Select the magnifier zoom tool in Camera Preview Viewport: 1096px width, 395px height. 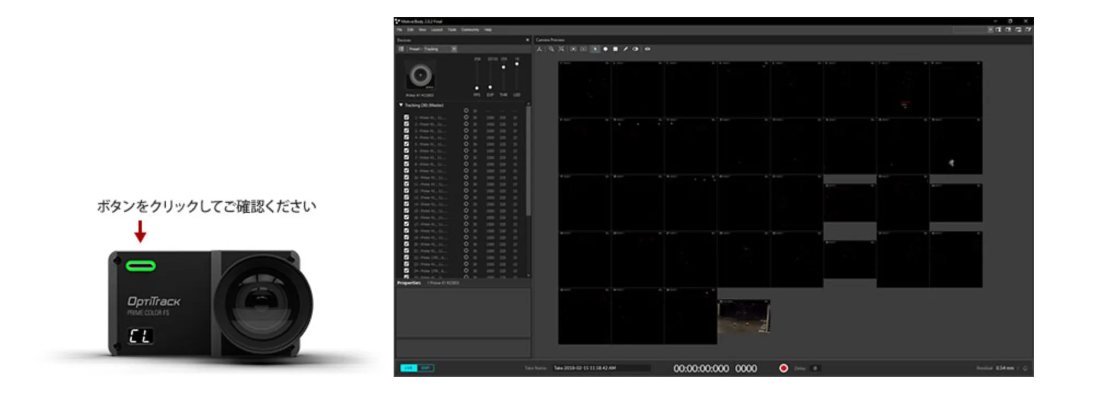pyautogui.click(x=551, y=49)
